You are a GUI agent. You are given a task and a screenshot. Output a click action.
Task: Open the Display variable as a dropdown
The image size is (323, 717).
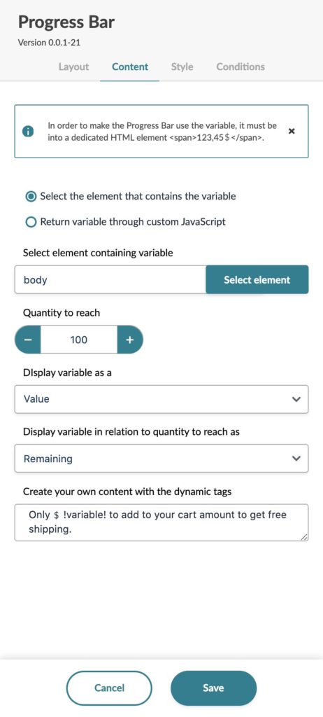click(x=161, y=399)
